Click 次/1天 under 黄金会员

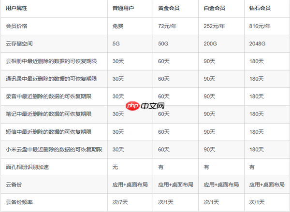[165, 202]
